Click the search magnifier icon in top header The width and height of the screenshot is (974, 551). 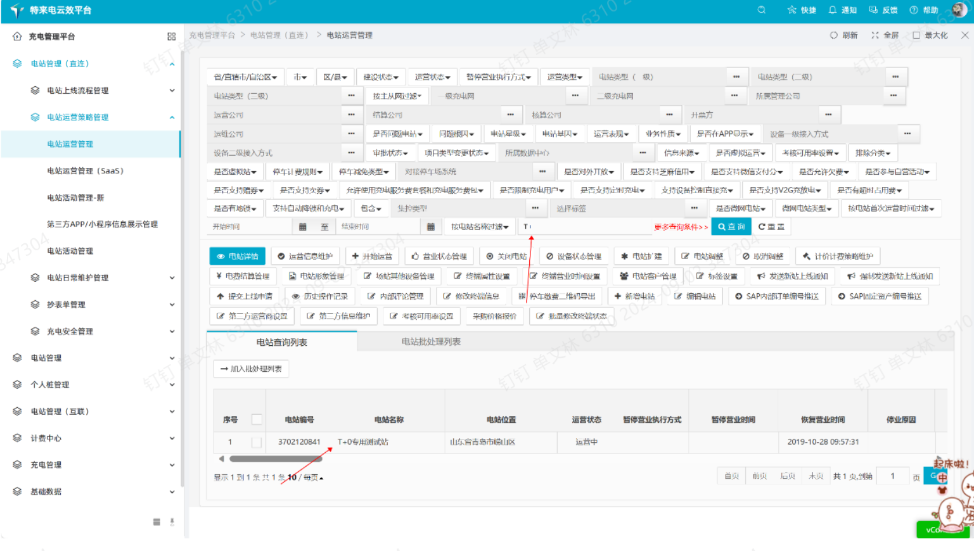click(x=761, y=10)
